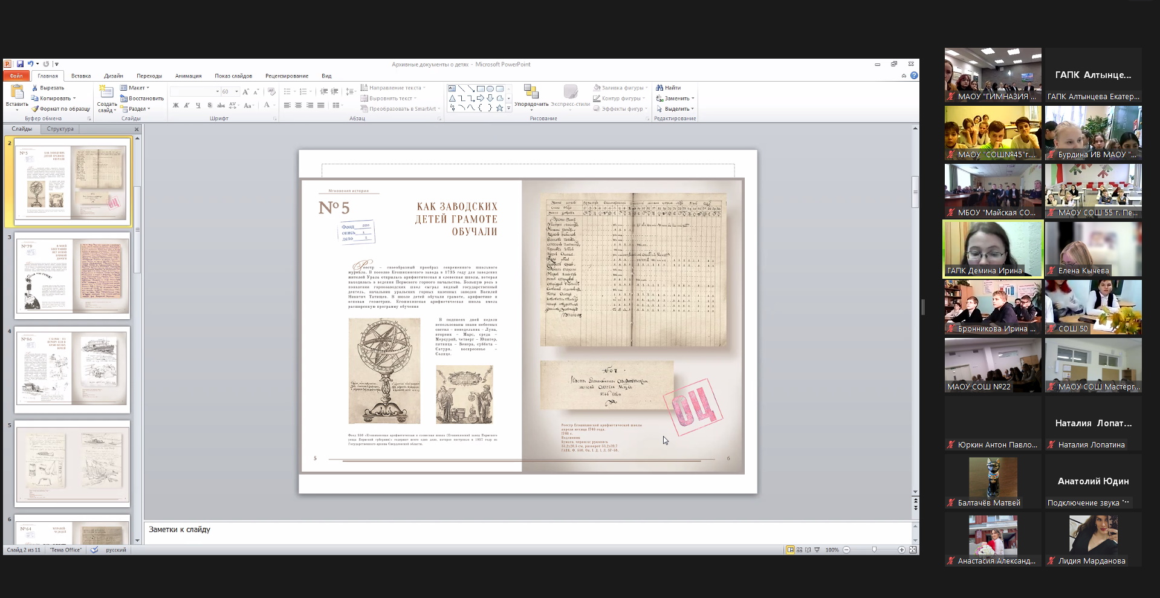
Task: Collapse the ribbon with the caret button
Action: click(904, 76)
